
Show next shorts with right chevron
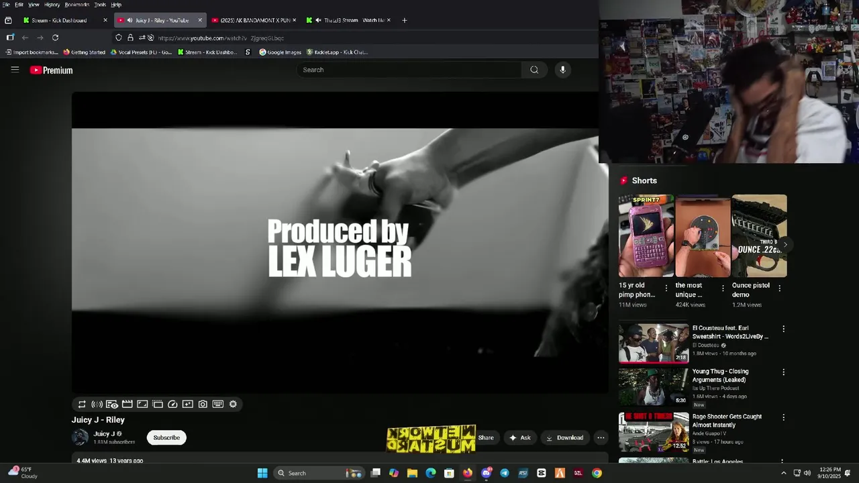[785, 244]
